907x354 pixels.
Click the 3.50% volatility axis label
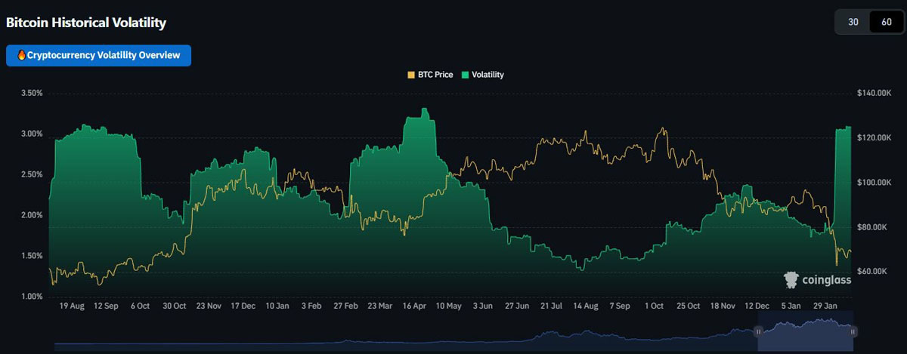click(29, 94)
